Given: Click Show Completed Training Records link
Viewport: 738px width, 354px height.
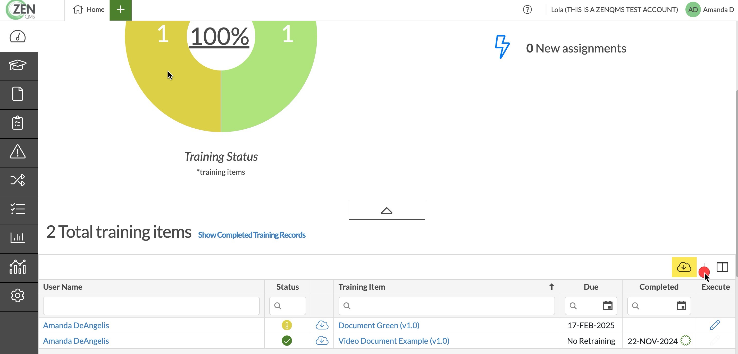Looking at the screenshot, I should tap(252, 235).
